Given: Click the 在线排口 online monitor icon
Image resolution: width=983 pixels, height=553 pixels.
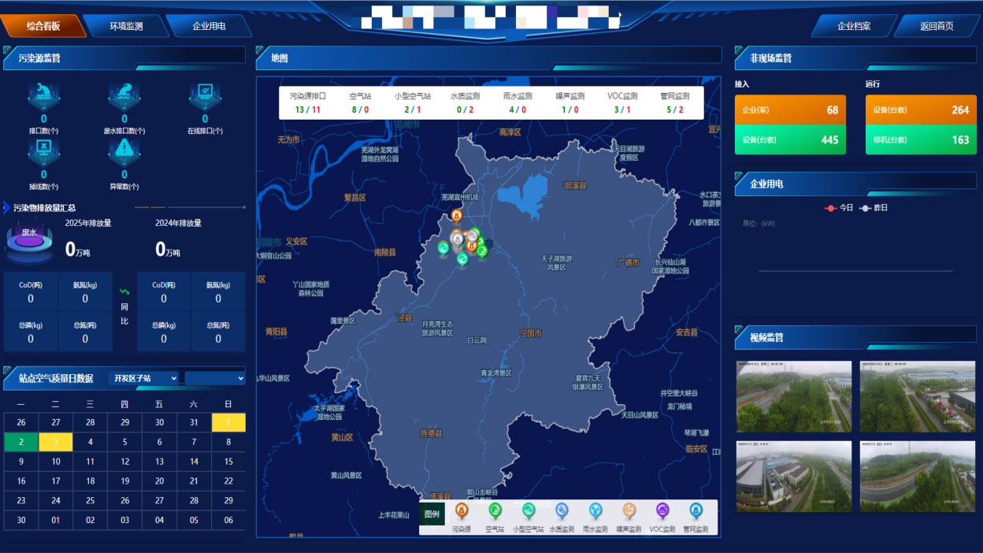Looking at the screenshot, I should pos(204,95).
